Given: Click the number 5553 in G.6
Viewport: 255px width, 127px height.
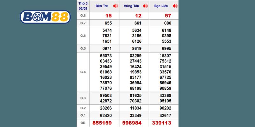Looking at the screenshot, I should click(x=166, y=41).
